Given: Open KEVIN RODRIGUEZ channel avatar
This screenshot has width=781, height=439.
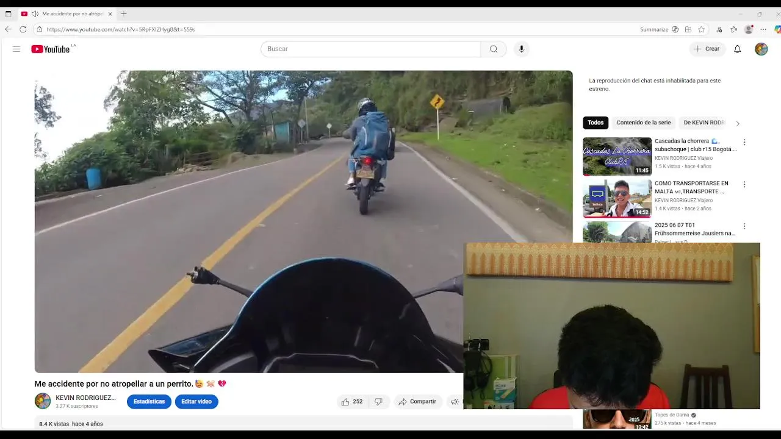Looking at the screenshot, I should tap(43, 401).
